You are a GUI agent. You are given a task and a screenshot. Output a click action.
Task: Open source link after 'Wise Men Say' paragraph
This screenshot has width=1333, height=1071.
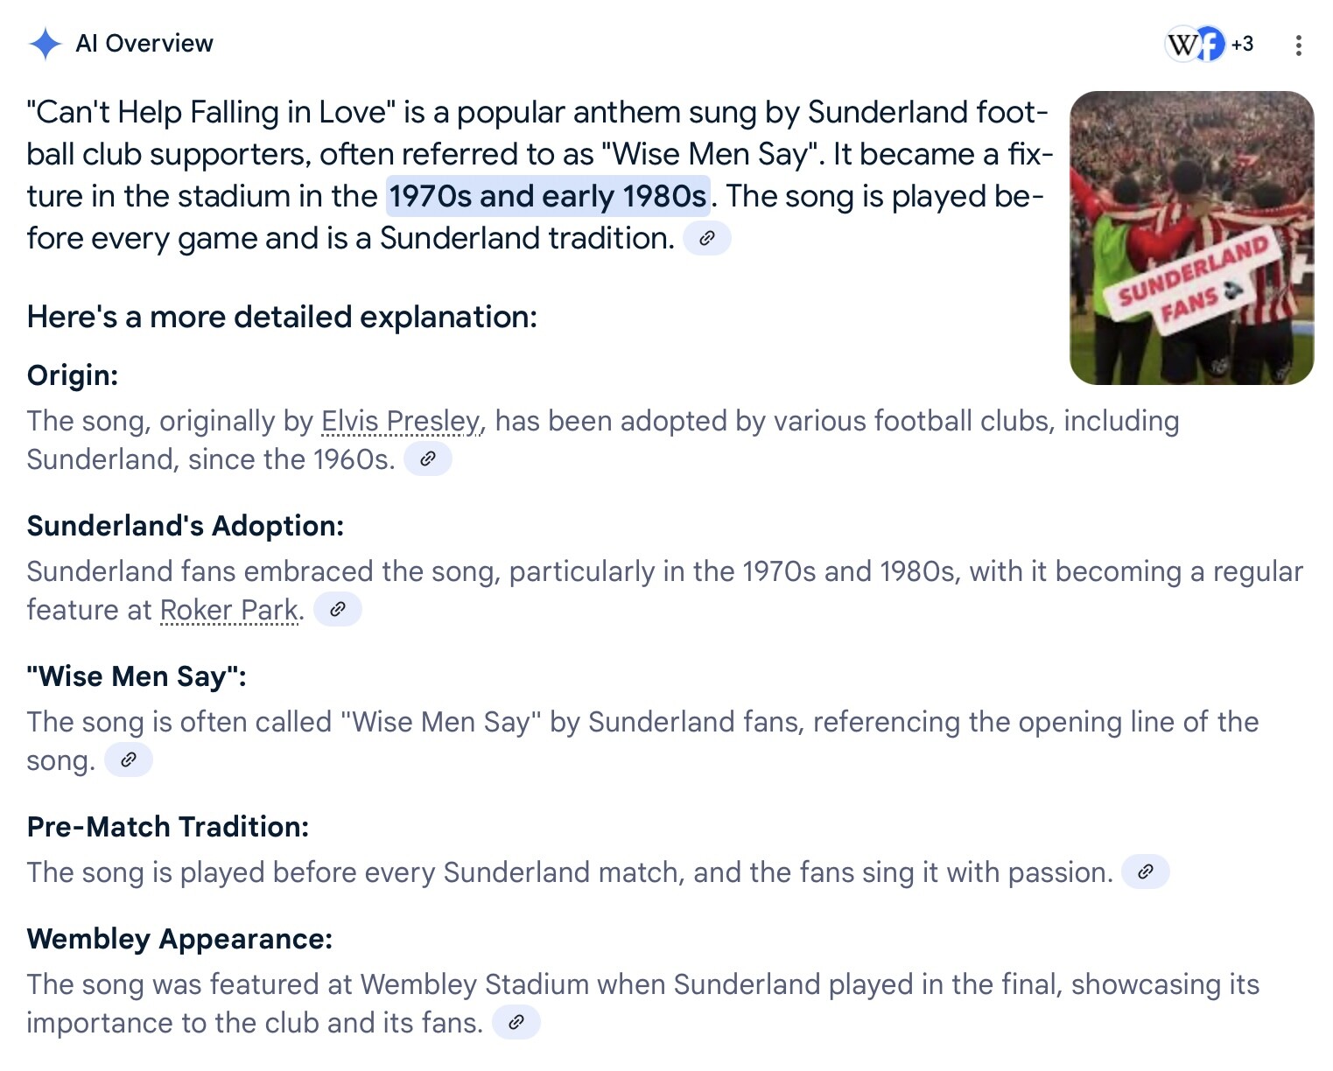[129, 759]
